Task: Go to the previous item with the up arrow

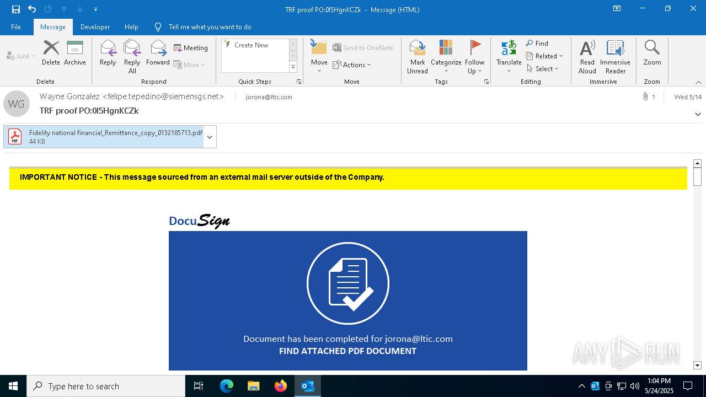Action: pos(64,9)
